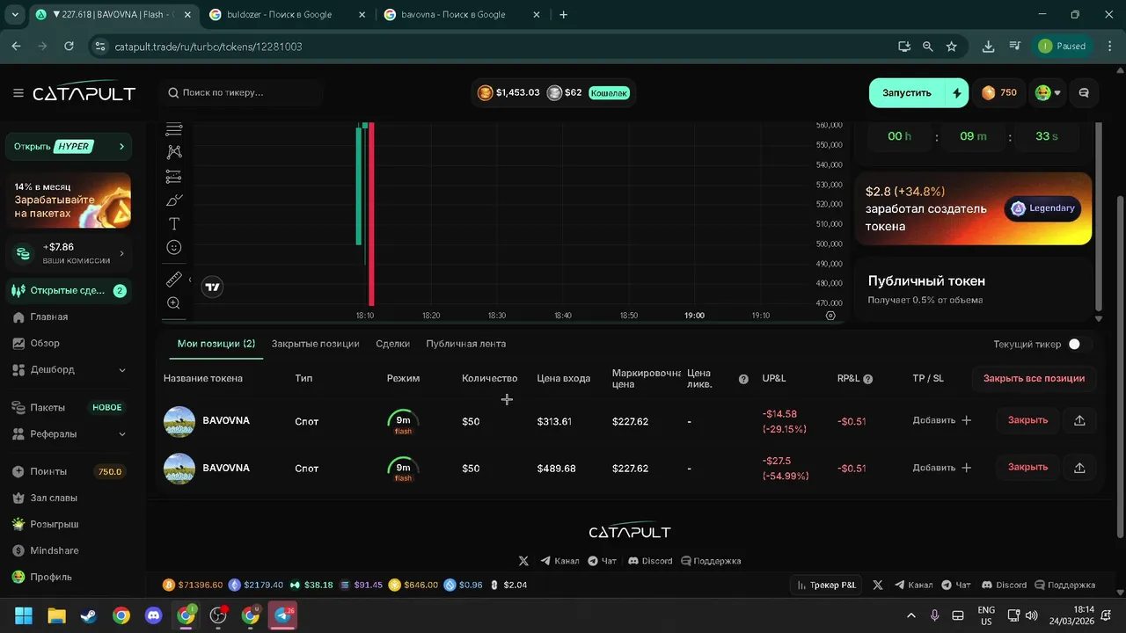Image resolution: width=1126 pixels, height=633 pixels.
Task: Open the chat messages icon in header
Action: [x=1084, y=92]
